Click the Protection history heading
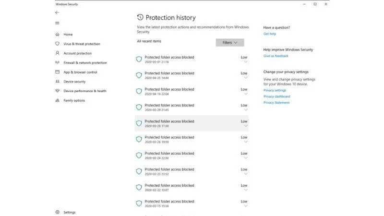This screenshot has width=384, height=216. [170, 17]
